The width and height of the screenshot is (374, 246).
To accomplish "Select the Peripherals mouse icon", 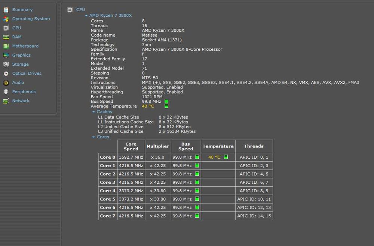I will pos(6,92).
